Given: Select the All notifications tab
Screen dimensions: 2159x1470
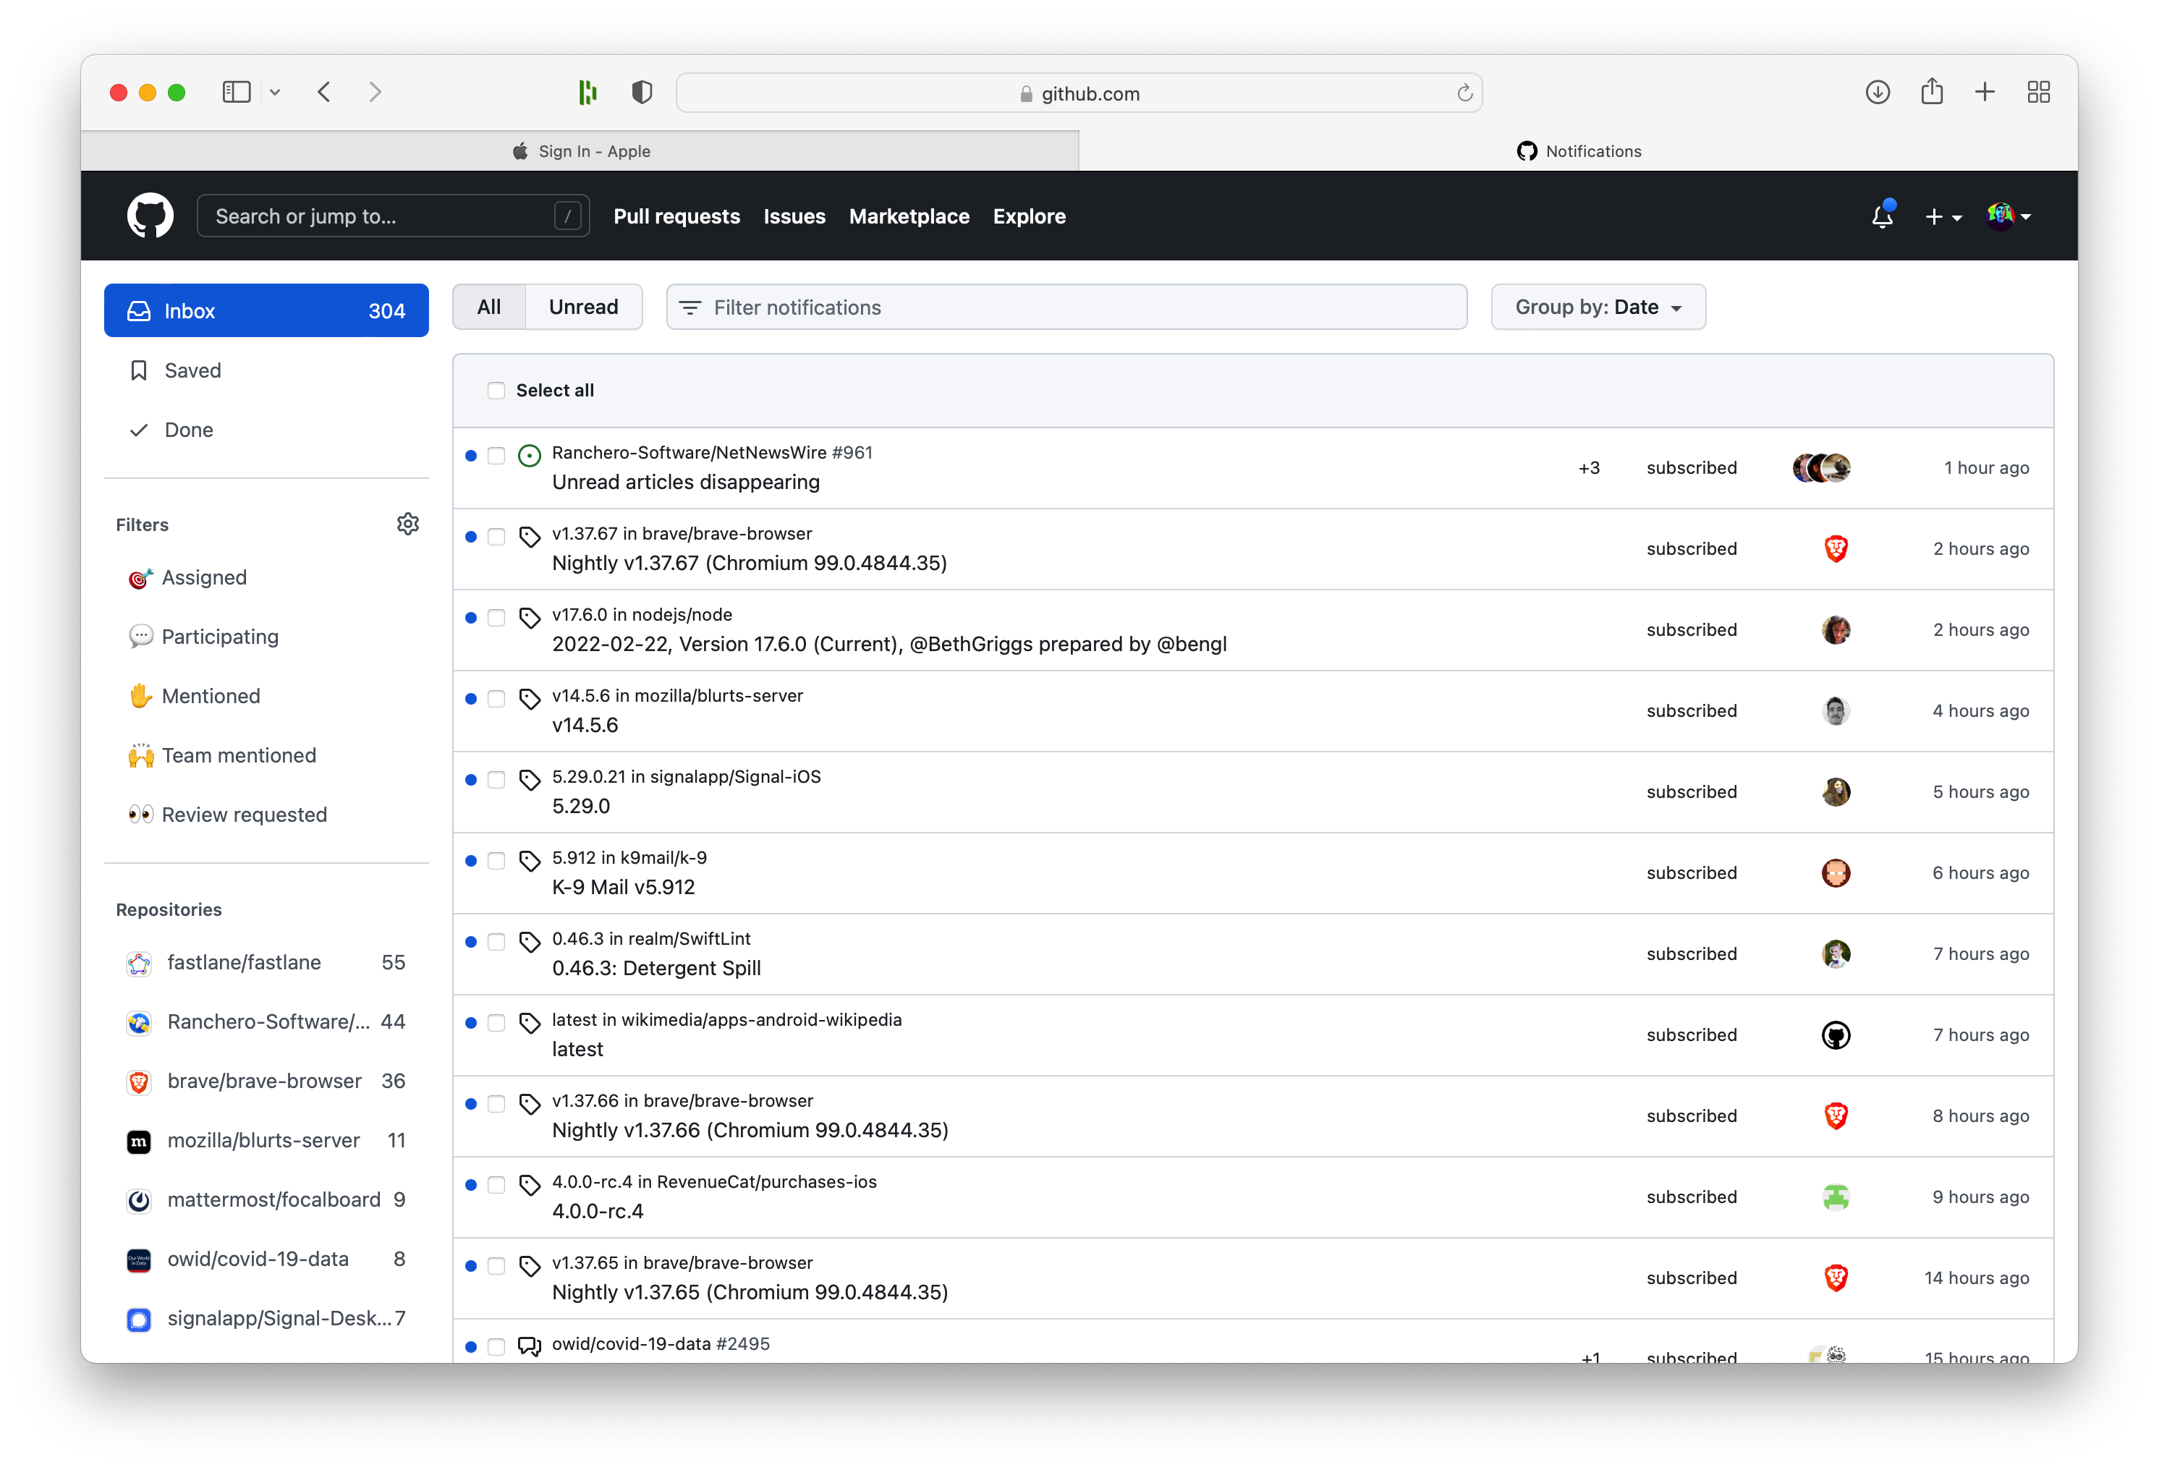Looking at the screenshot, I should pyautogui.click(x=488, y=307).
